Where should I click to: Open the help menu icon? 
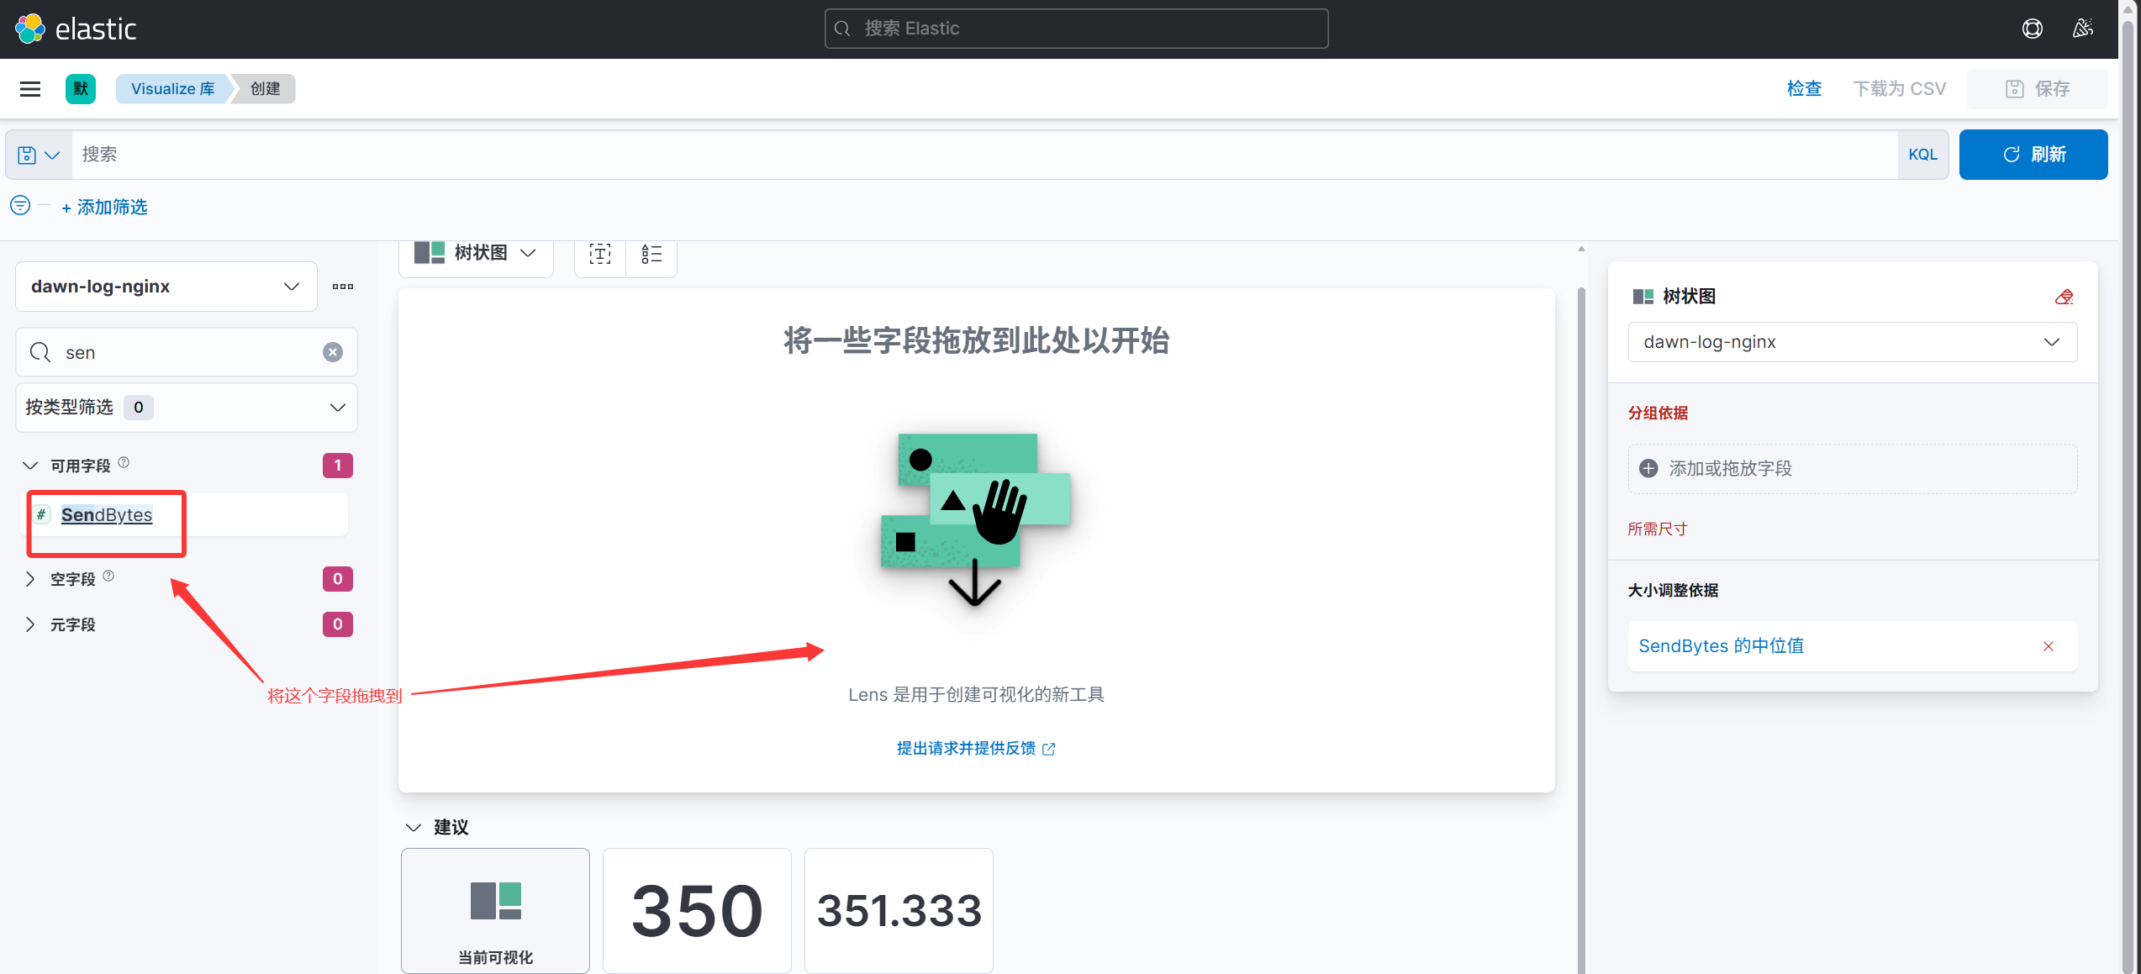point(2032,29)
